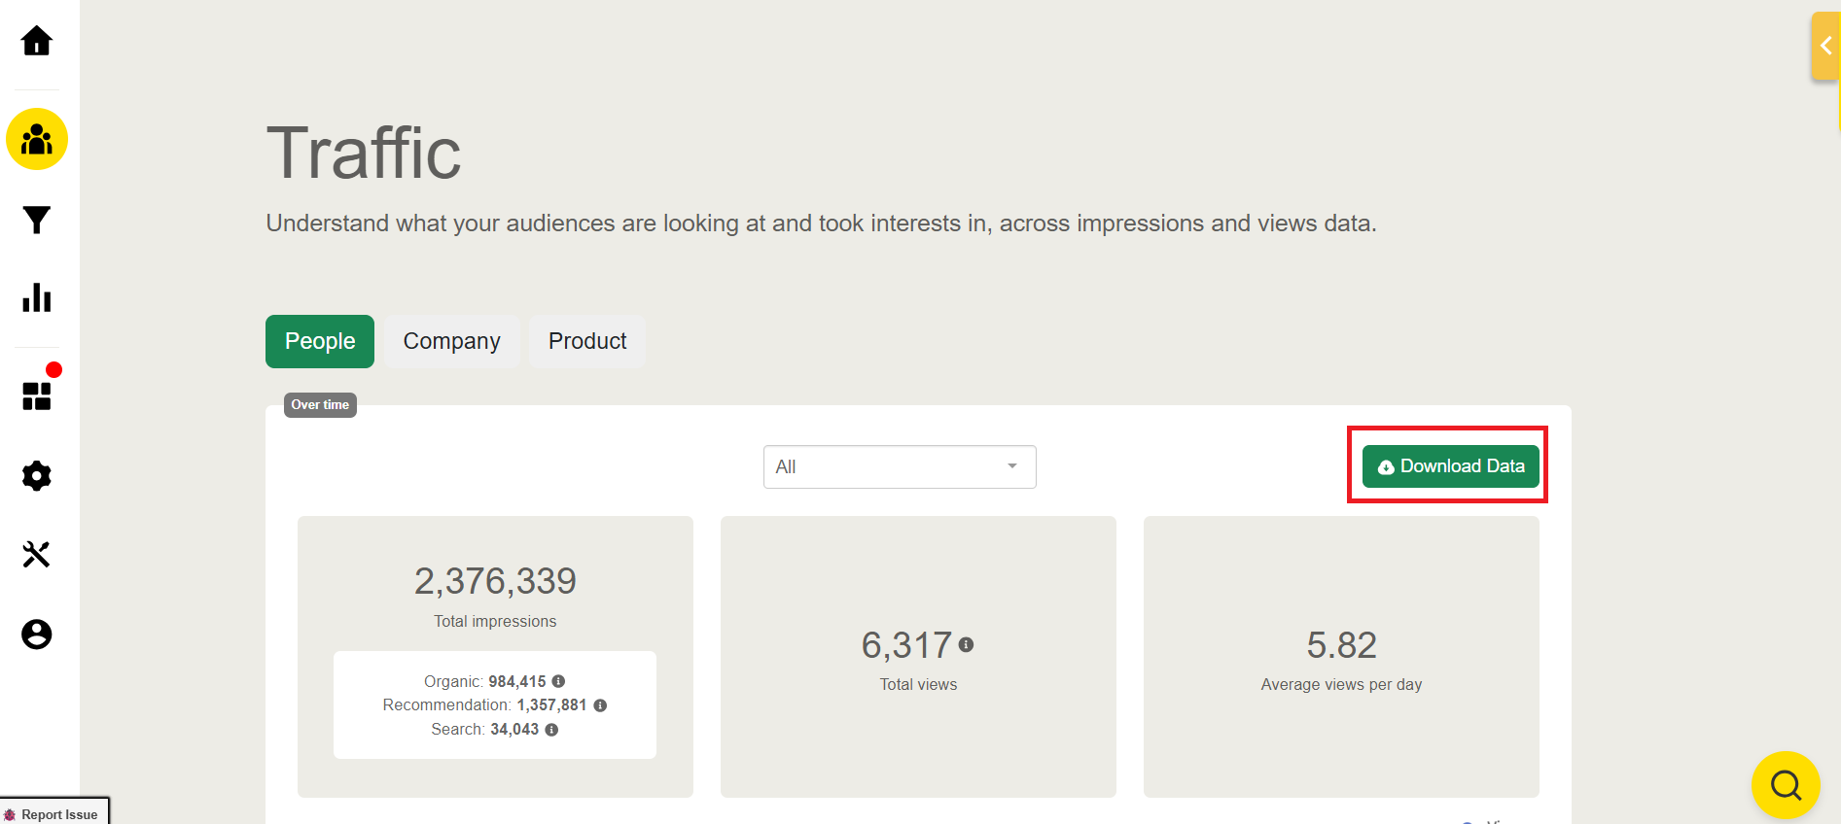Click the yellow search button
Image resolution: width=1841 pixels, height=824 pixels.
click(x=1786, y=784)
